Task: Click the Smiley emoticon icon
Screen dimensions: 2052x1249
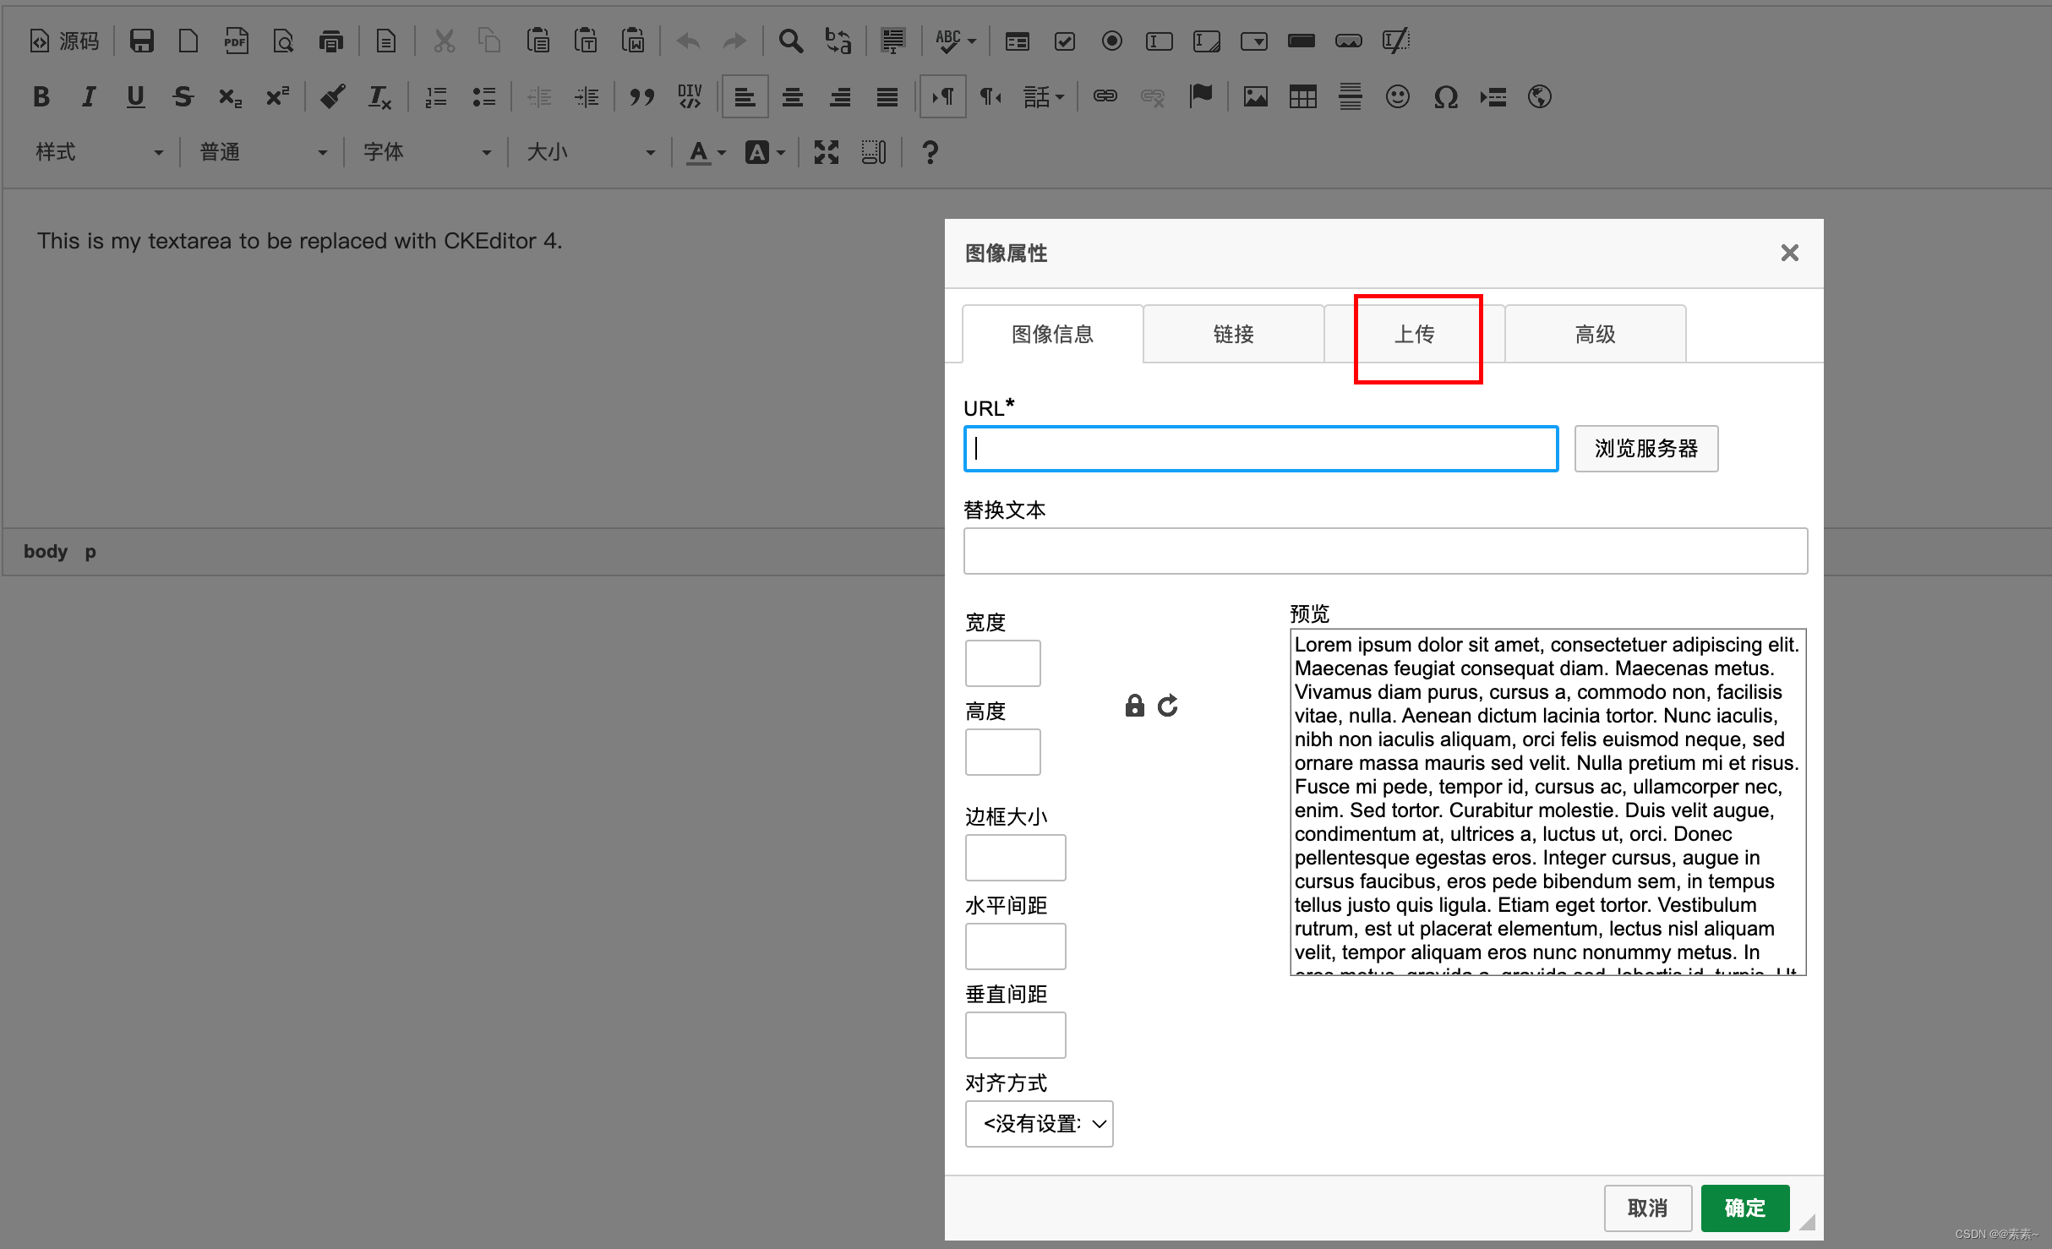Action: pos(1398,97)
